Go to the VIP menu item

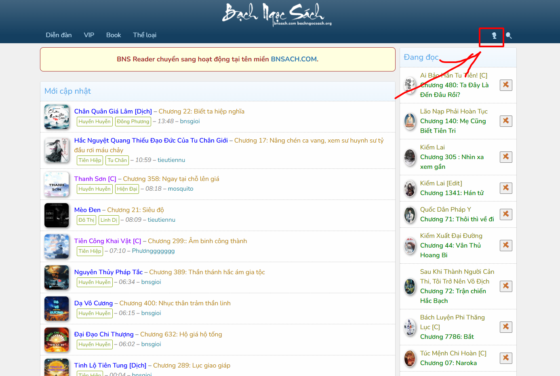(x=89, y=35)
